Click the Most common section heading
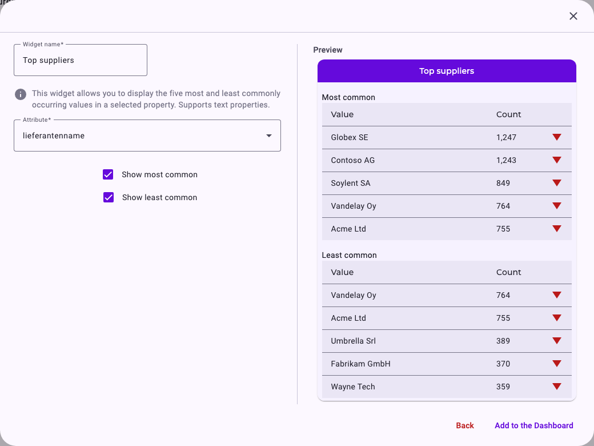The height and width of the screenshot is (446, 594). [x=348, y=97]
